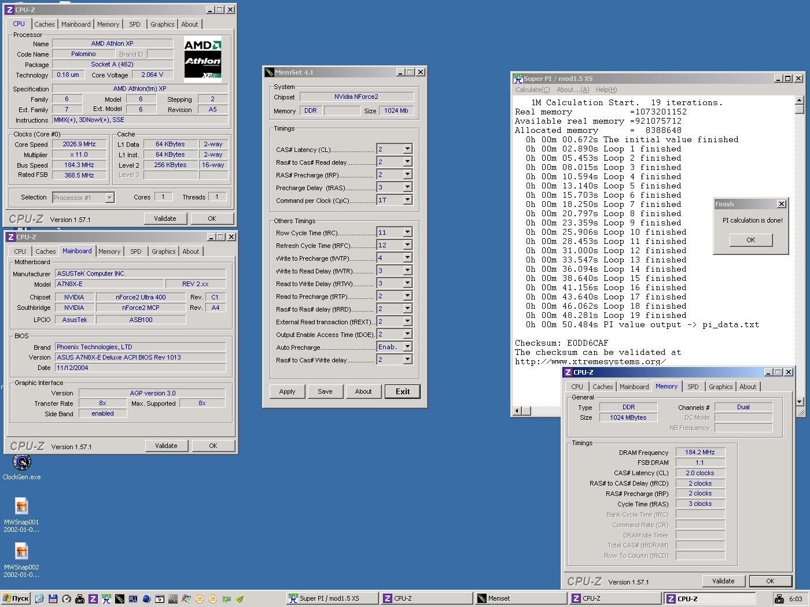Viewport: 810px width, 607px height.
Task: Open the Output Enable Access Time (tDOE) dropdown
Action: (x=407, y=334)
